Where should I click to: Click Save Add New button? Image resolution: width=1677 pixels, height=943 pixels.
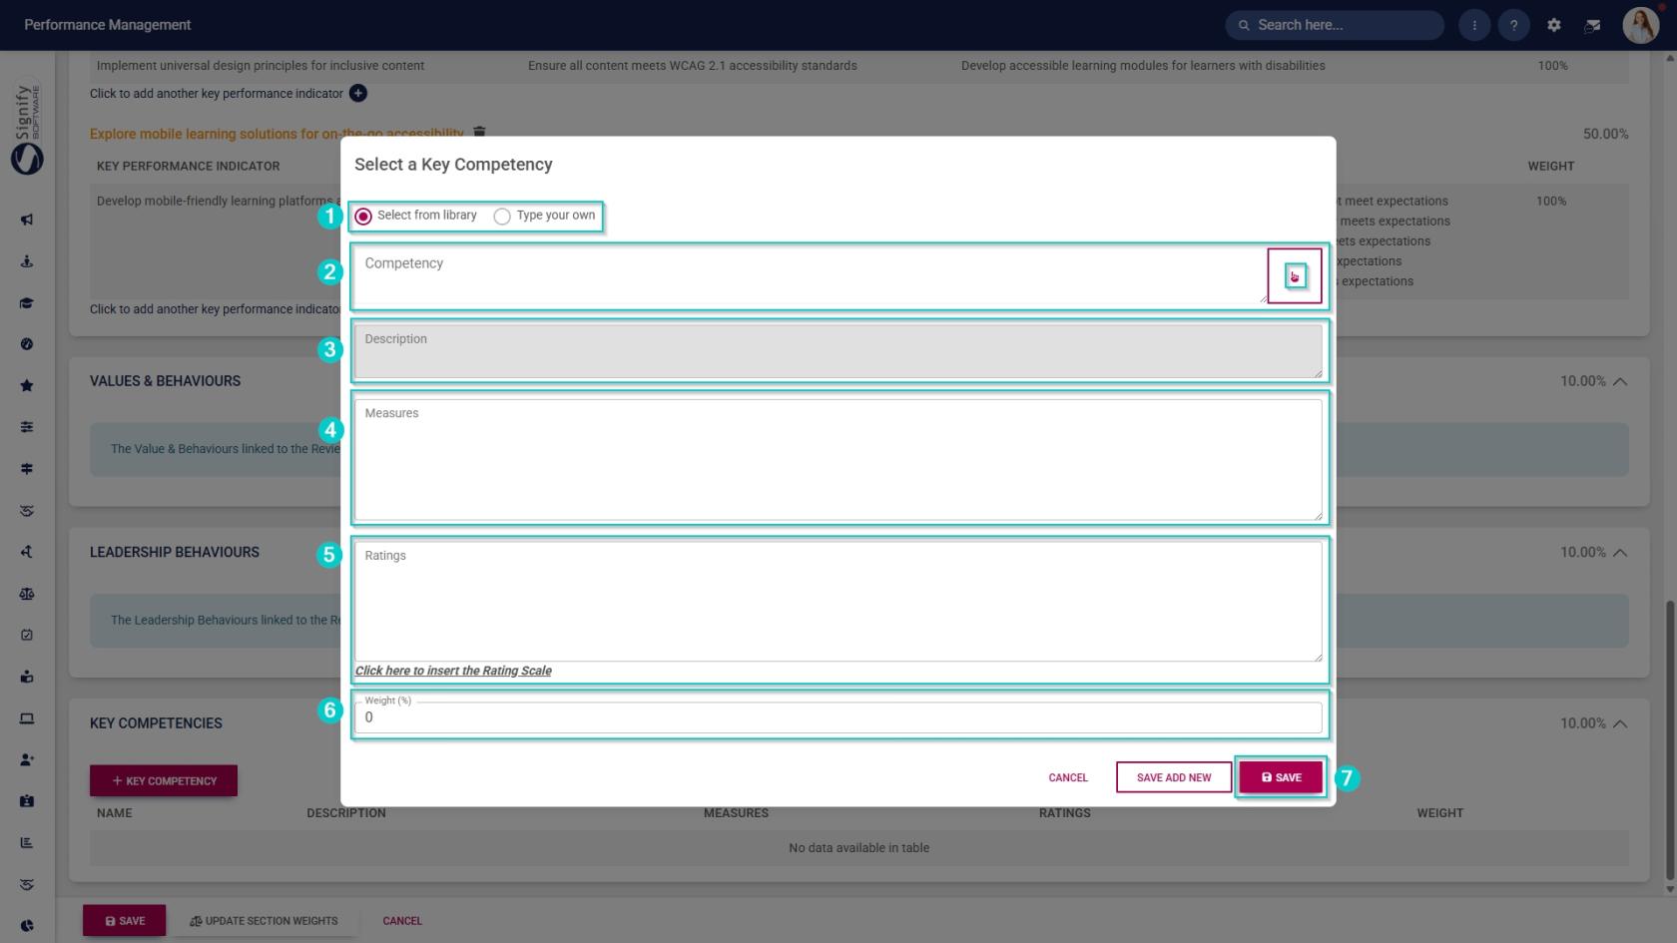1174,777
